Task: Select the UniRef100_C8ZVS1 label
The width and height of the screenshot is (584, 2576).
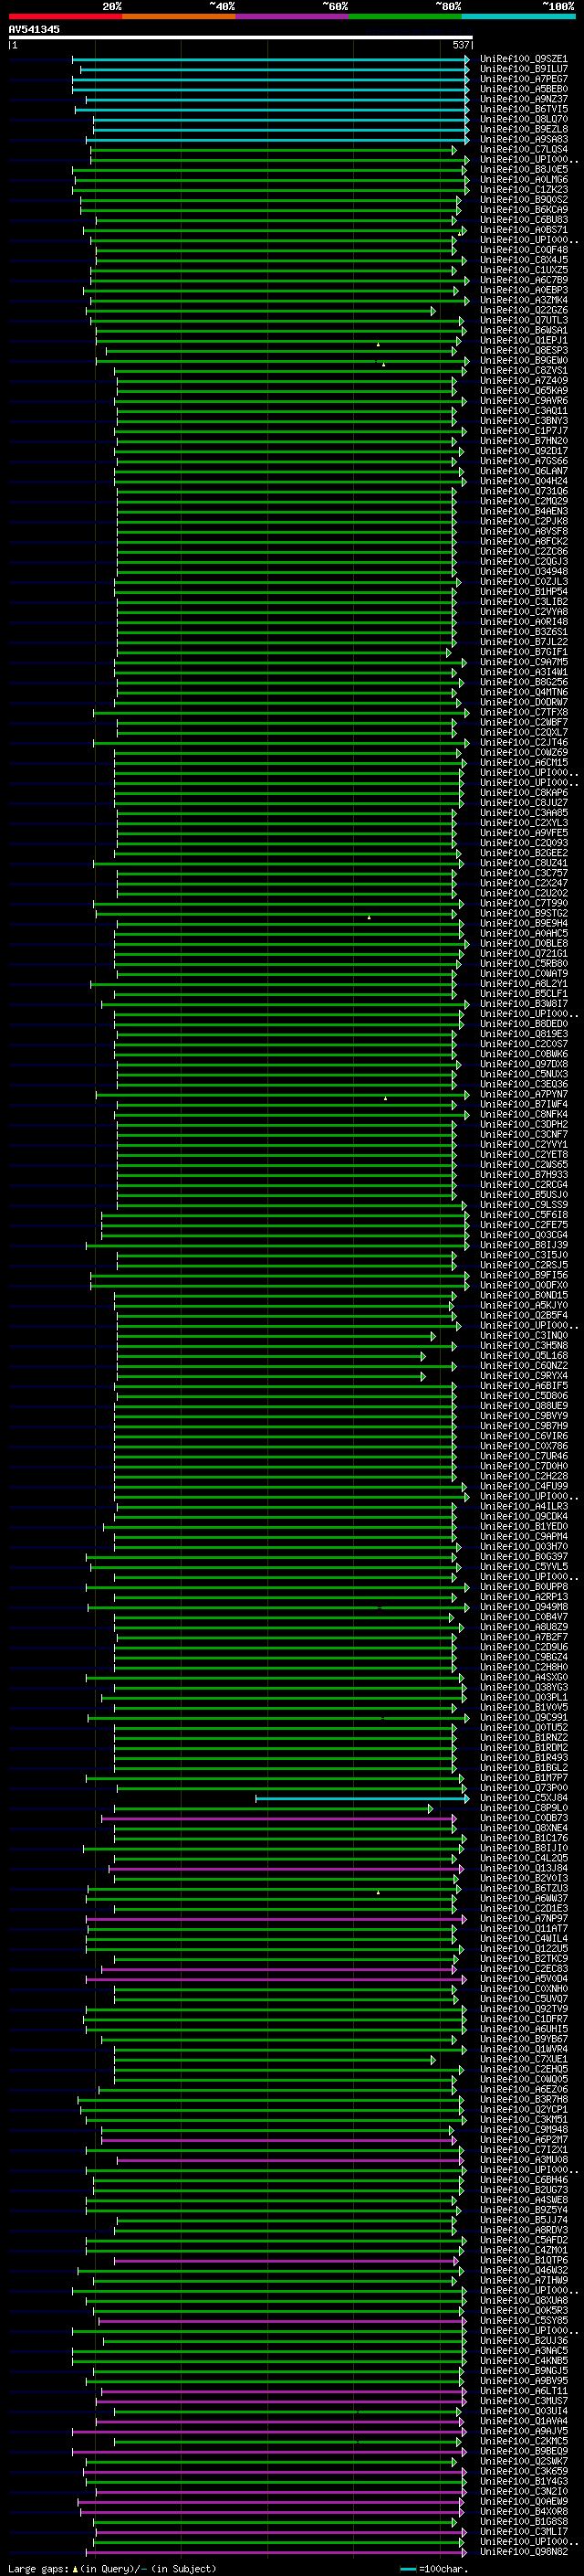Action: pyautogui.click(x=524, y=370)
